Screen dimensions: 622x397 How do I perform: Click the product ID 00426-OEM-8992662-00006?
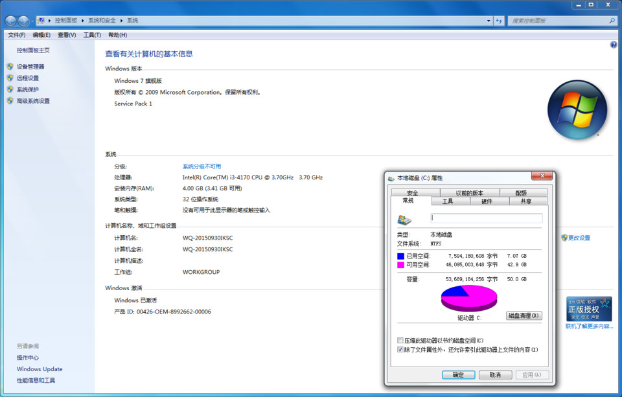pyautogui.click(x=174, y=312)
